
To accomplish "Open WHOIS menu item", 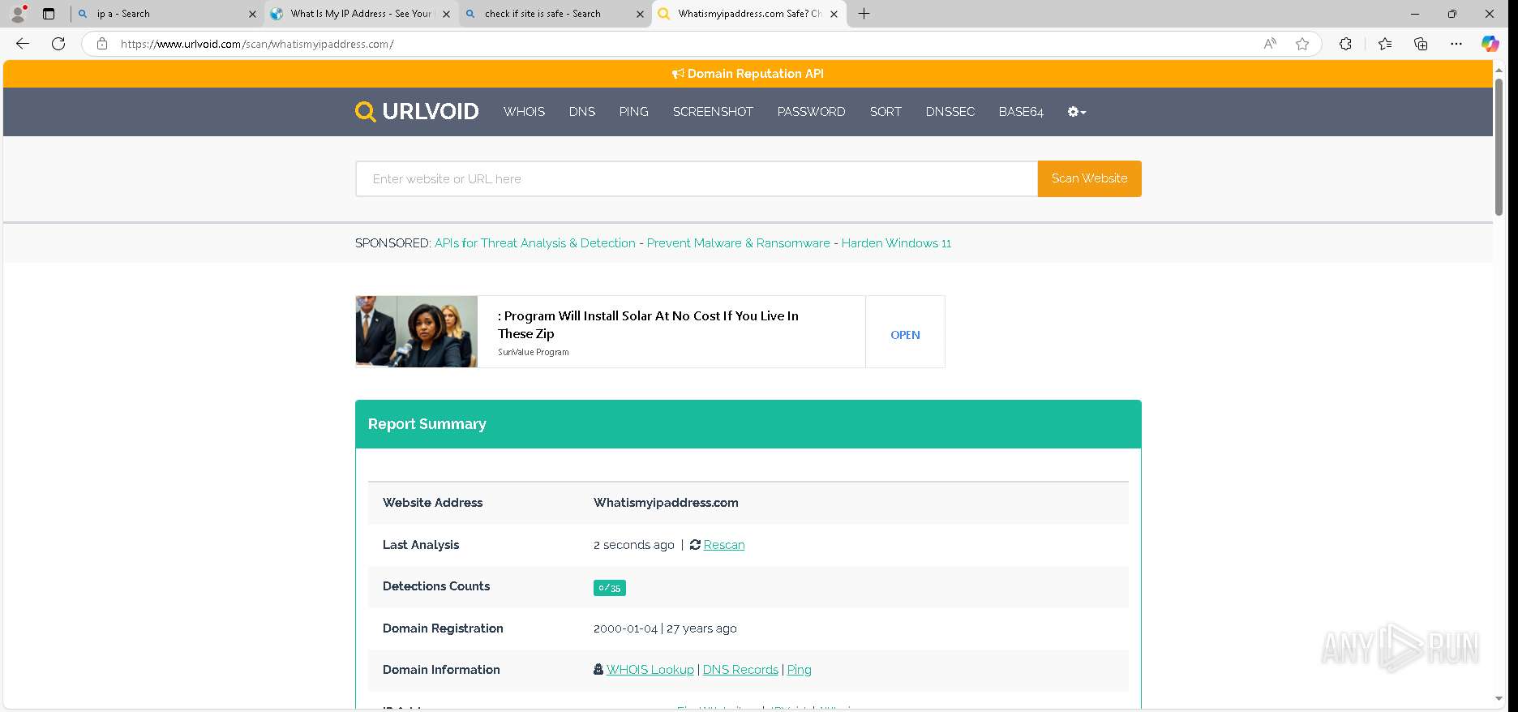I will 524,112.
